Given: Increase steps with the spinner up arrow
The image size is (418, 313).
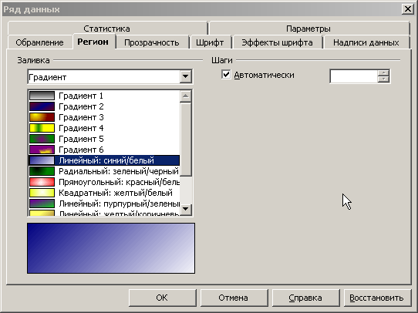Looking at the screenshot, I should pyautogui.click(x=383, y=73).
